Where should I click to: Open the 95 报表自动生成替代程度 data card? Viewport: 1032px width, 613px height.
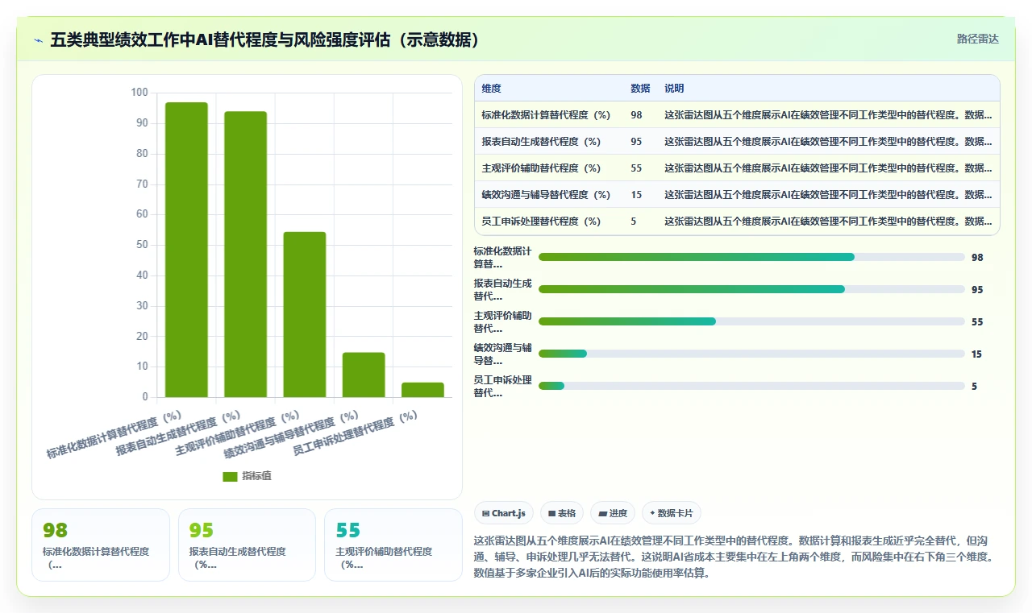pyautogui.click(x=247, y=545)
